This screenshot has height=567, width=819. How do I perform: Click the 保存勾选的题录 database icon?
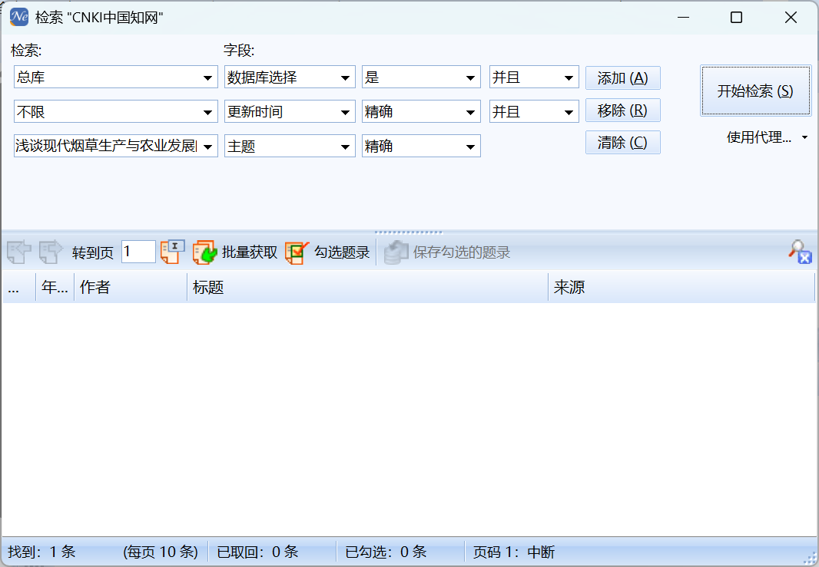pos(396,252)
